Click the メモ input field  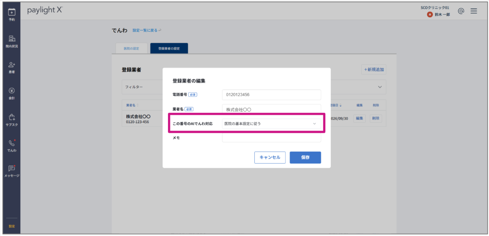click(x=271, y=138)
